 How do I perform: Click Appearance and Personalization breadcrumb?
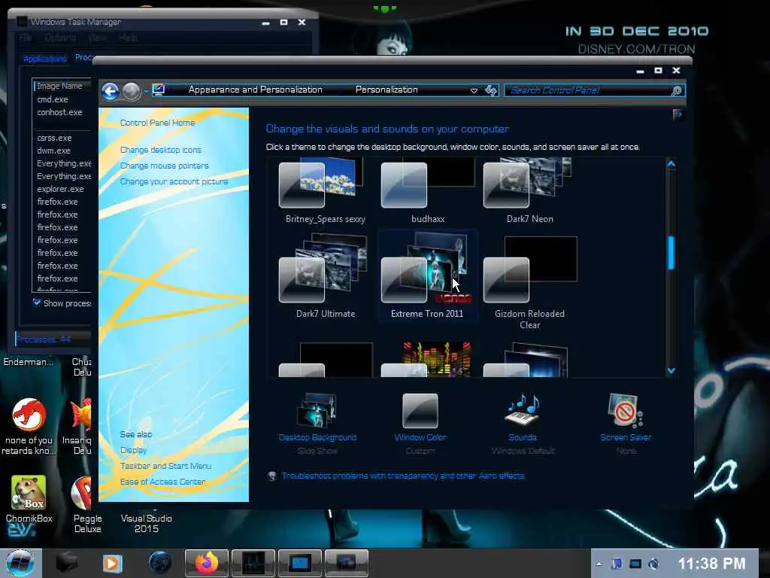(256, 90)
